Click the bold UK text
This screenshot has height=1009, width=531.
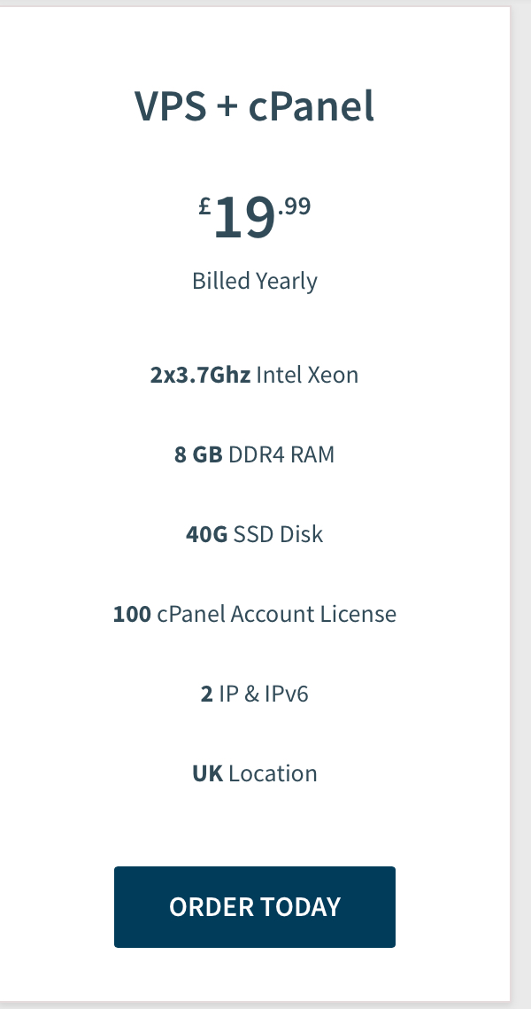pyautogui.click(x=207, y=773)
